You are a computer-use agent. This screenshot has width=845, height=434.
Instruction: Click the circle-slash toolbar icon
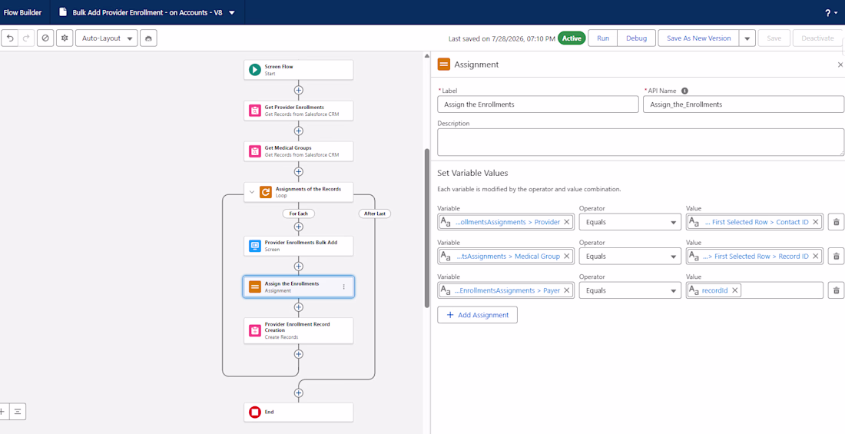pos(45,38)
